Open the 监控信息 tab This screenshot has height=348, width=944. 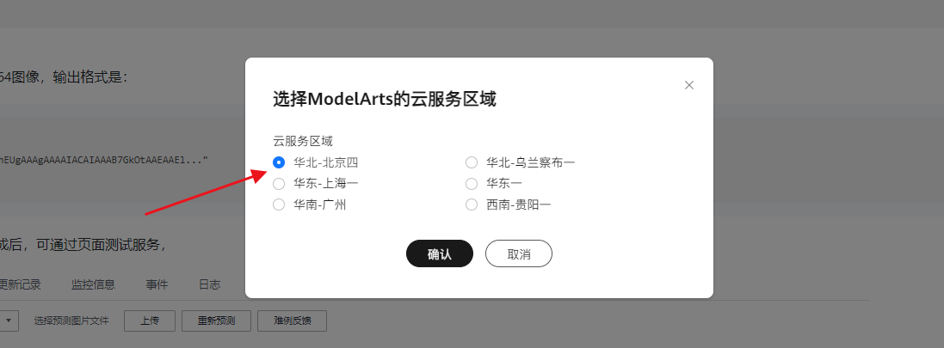tap(93, 284)
